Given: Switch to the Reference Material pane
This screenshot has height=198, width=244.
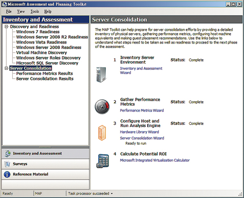Looking at the screenshot, I should (x=45, y=175).
